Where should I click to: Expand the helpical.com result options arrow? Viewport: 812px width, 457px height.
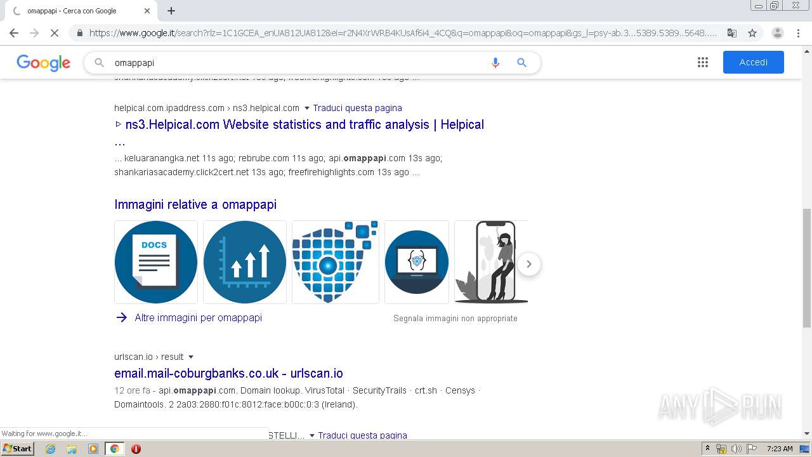coord(307,108)
